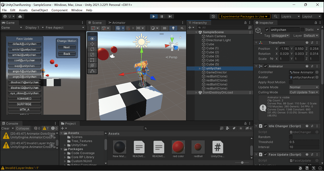The width and height of the screenshot is (324, 171).
Task: Open the Component menu
Action: click(x=59, y=10)
